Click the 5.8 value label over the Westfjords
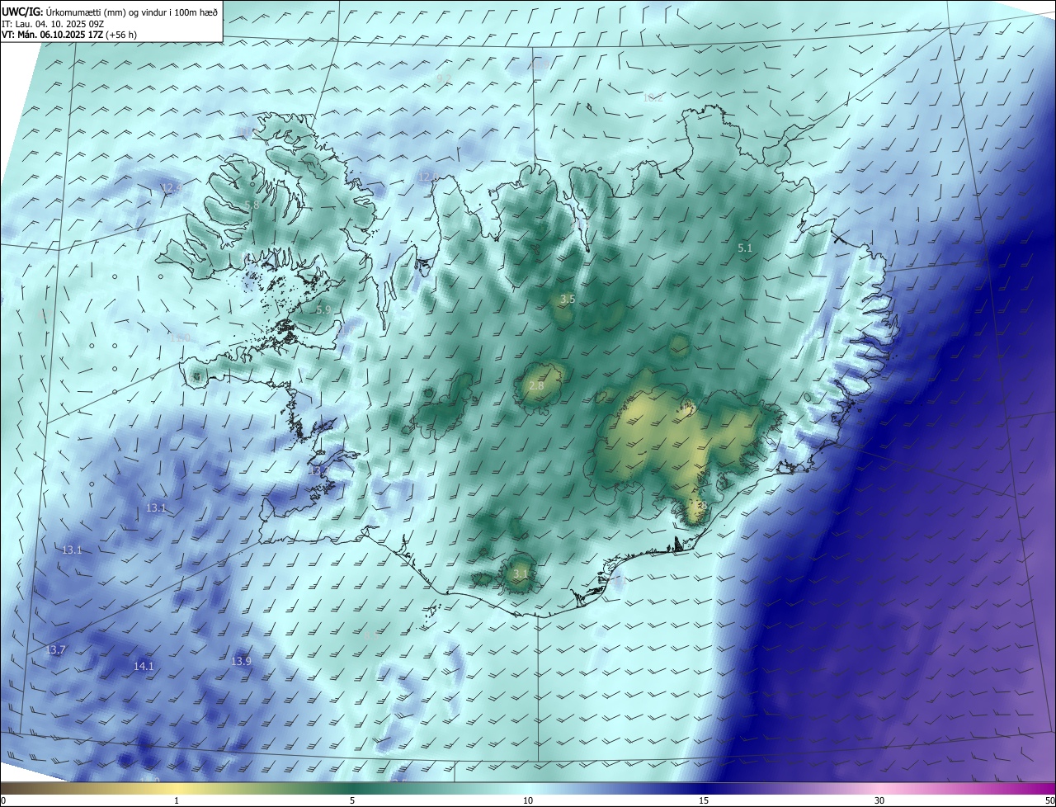This screenshot has width=1056, height=807. 252,205
